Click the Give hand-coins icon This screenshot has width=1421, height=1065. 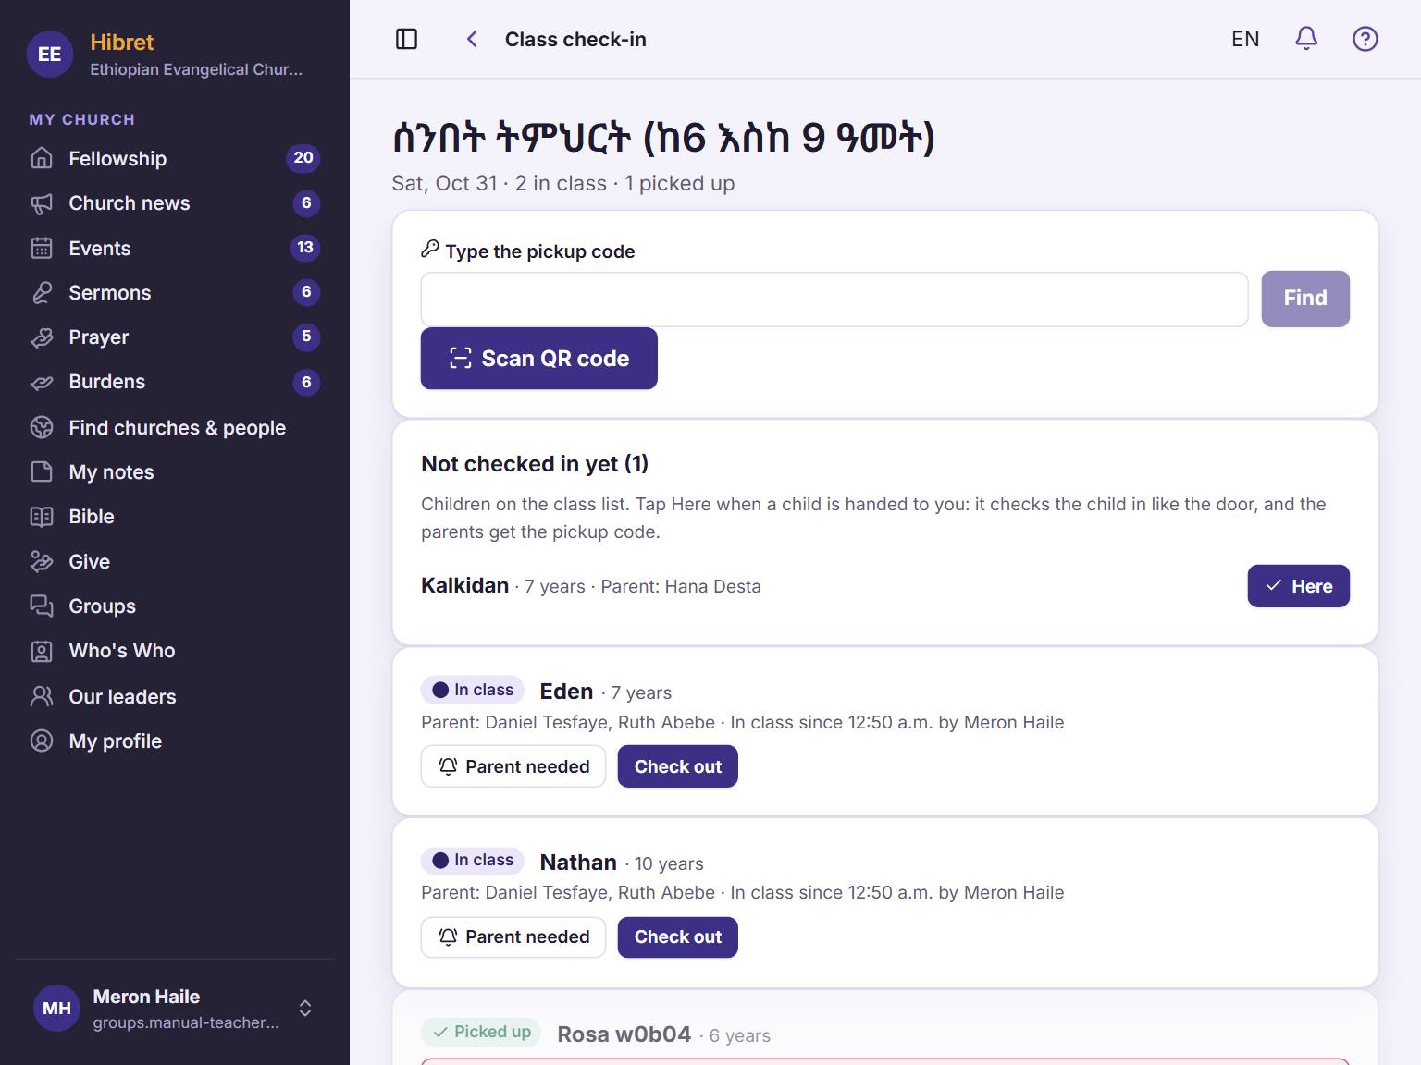point(42,561)
